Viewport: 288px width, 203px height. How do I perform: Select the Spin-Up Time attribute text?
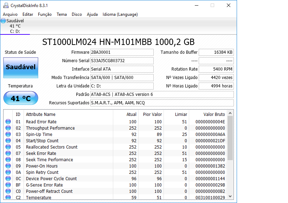pos(39,135)
